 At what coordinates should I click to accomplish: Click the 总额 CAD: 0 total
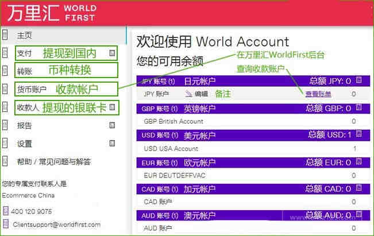pyautogui.click(x=328, y=189)
